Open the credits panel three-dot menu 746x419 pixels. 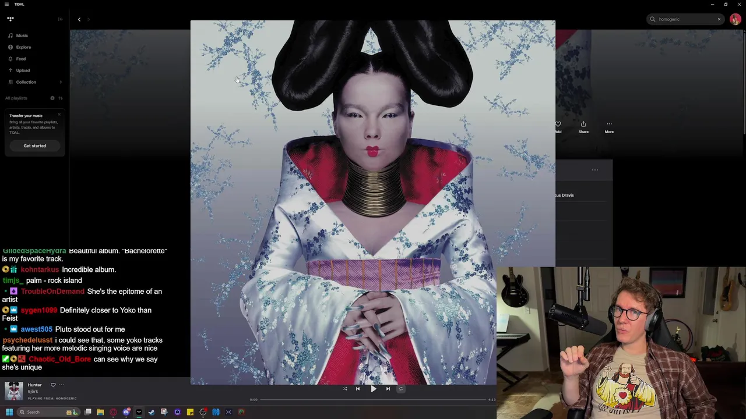595,170
